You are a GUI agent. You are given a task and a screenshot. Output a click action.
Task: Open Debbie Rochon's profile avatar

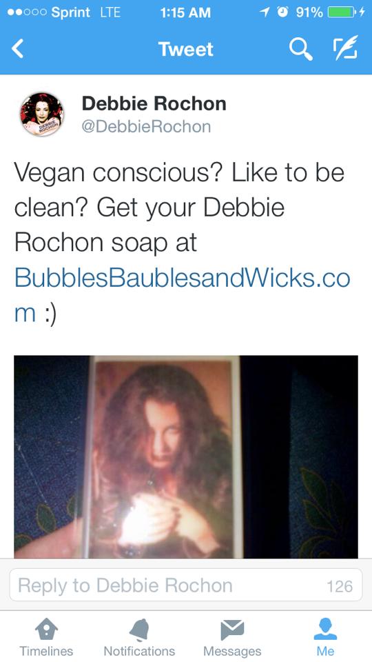[x=42, y=114]
